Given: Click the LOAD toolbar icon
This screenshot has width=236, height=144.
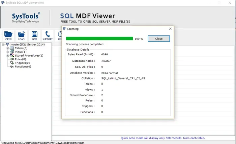Looking at the screenshot, I should [x=21, y=34].
